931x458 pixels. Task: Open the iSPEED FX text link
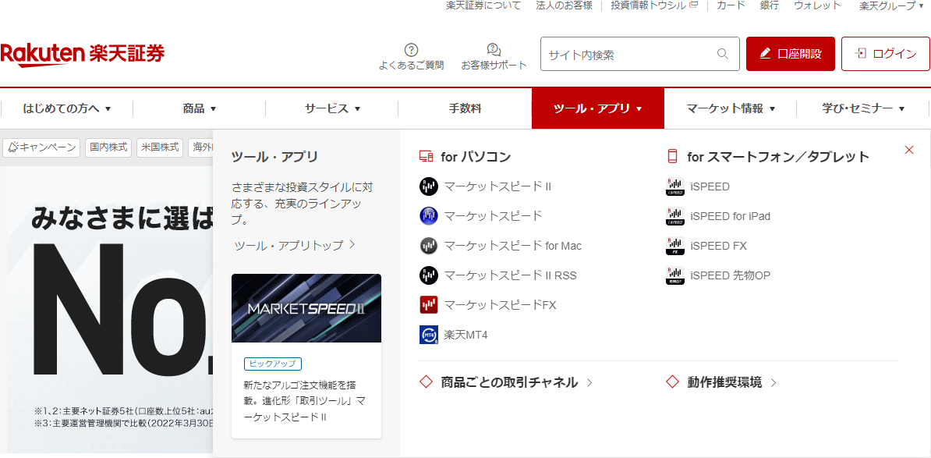718,245
